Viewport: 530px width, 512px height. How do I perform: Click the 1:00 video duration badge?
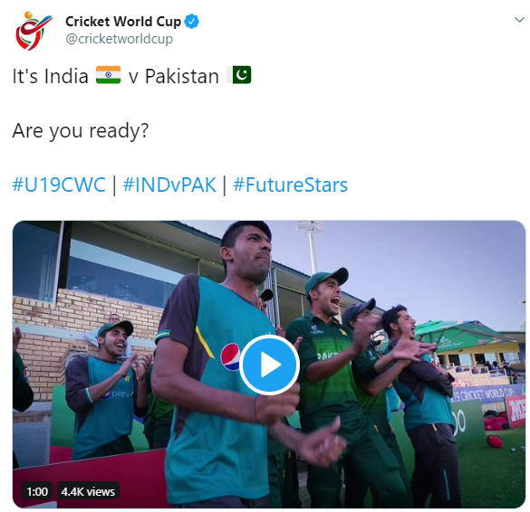coord(37,491)
